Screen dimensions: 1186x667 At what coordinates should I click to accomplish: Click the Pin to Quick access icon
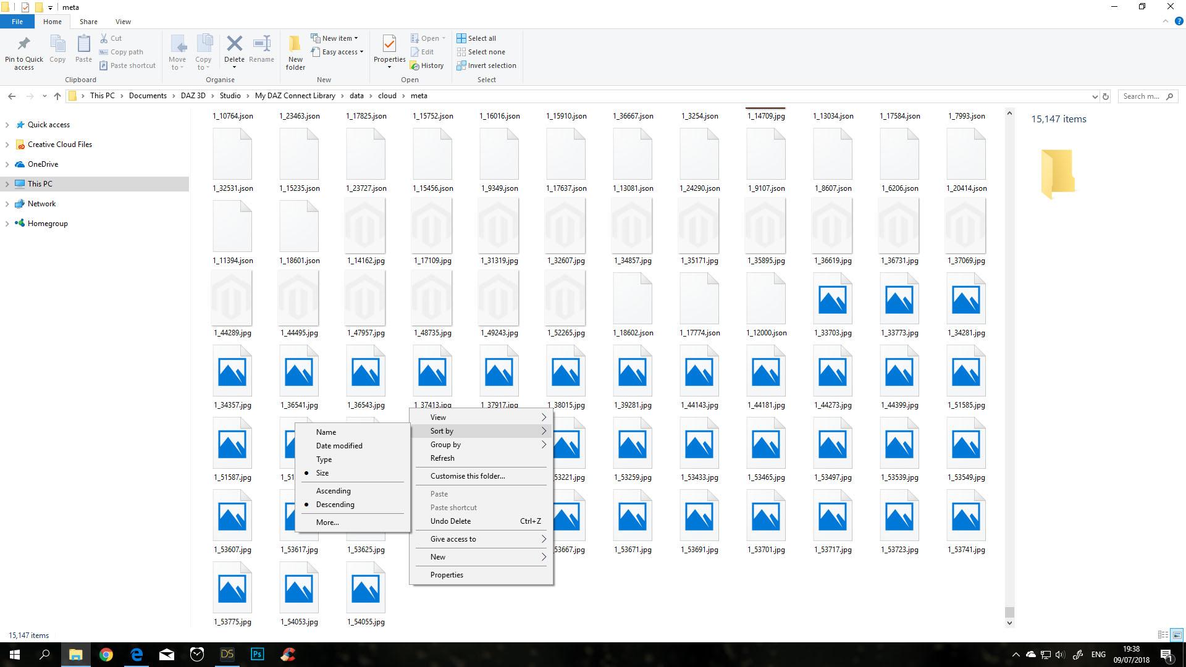23,44
